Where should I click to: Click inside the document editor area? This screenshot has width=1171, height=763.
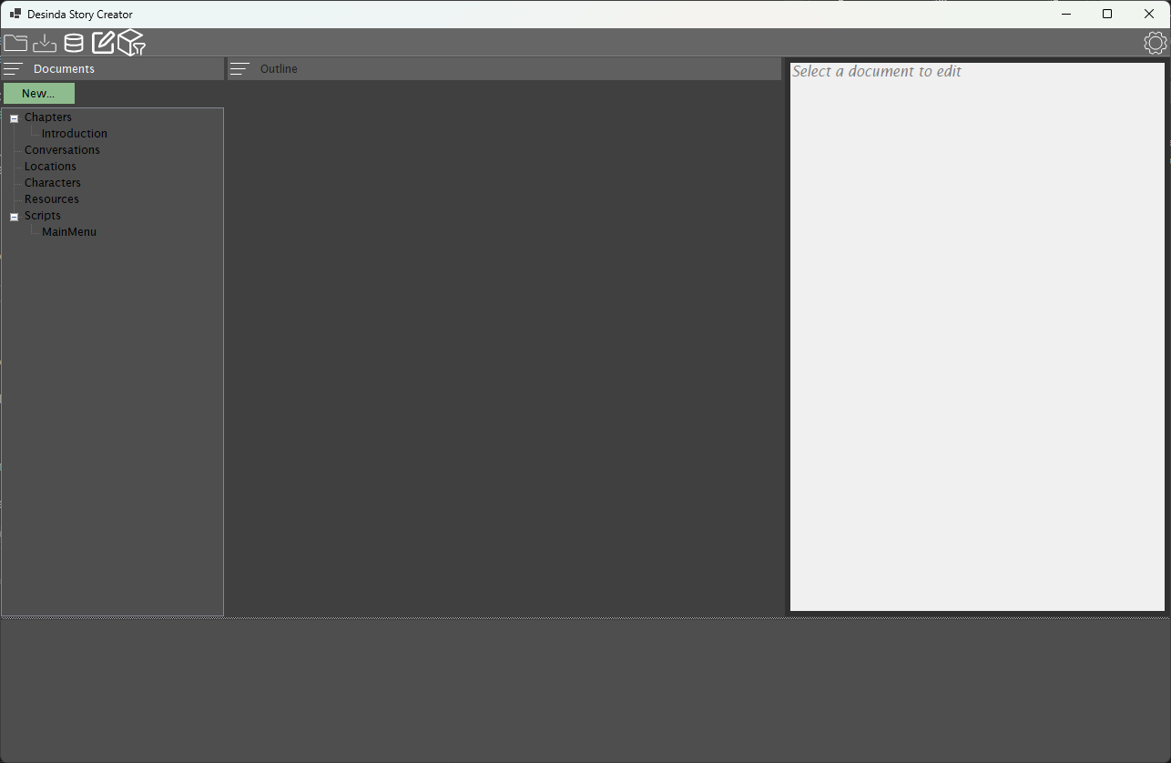977,337
